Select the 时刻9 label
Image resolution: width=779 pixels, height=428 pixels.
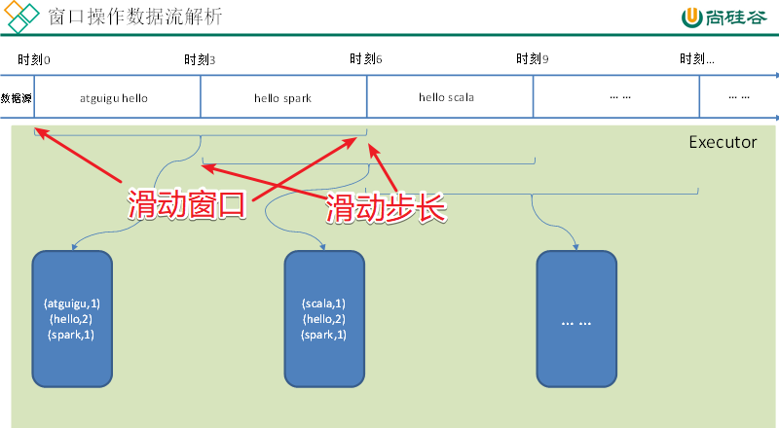[532, 59]
